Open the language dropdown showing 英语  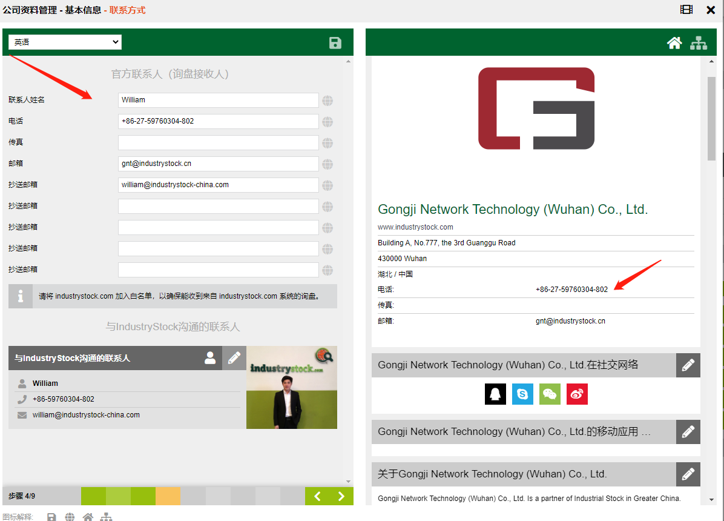(x=65, y=42)
